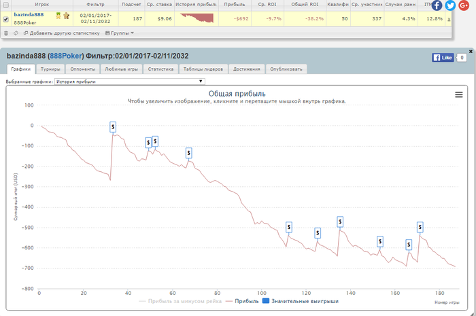Share on Facebook via the round icon
Viewport: 476px width, 316px height.
(437, 5)
